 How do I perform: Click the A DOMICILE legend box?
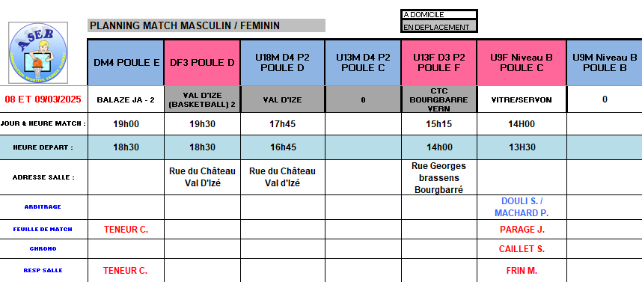click(x=439, y=15)
